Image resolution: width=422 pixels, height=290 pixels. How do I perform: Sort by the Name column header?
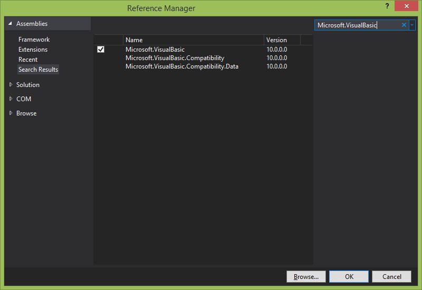click(x=193, y=40)
